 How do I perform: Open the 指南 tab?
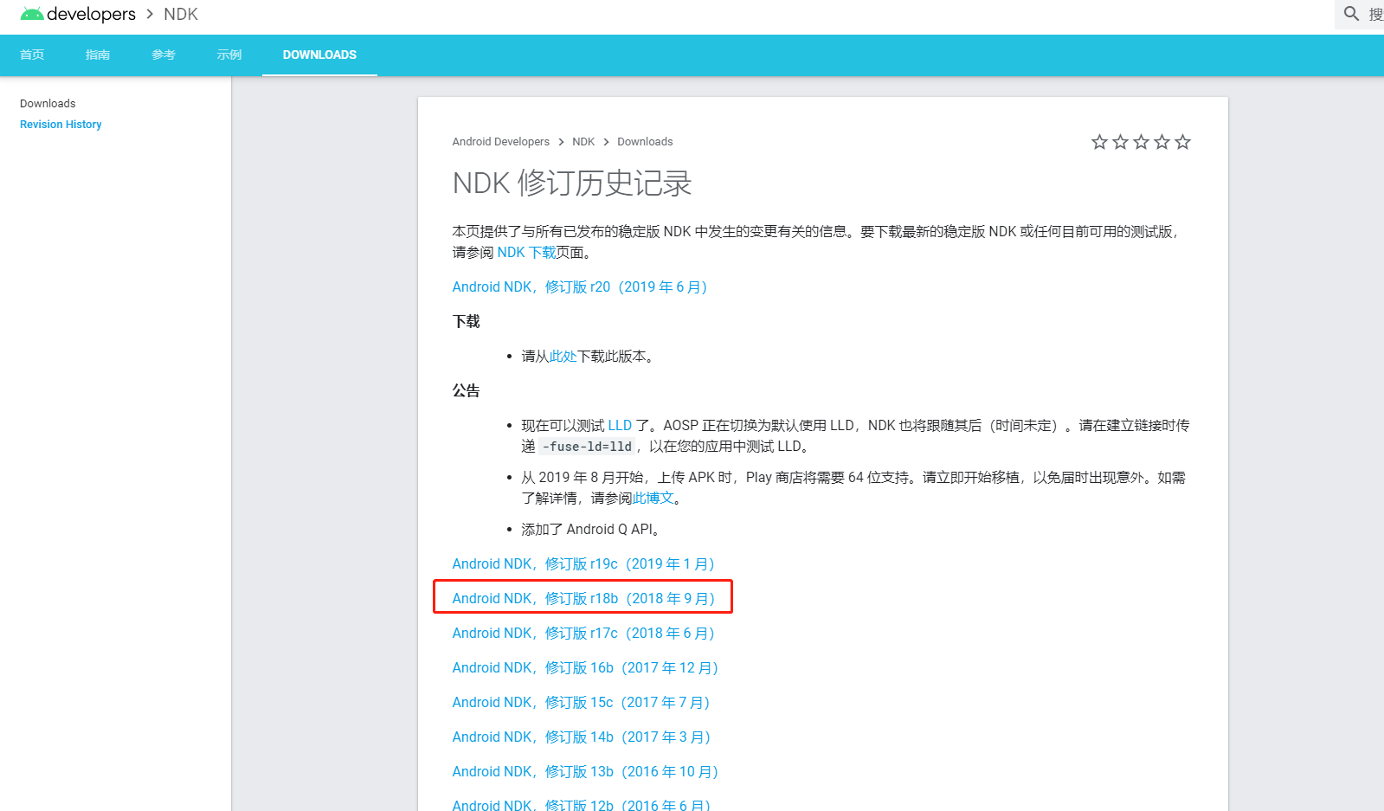point(98,55)
